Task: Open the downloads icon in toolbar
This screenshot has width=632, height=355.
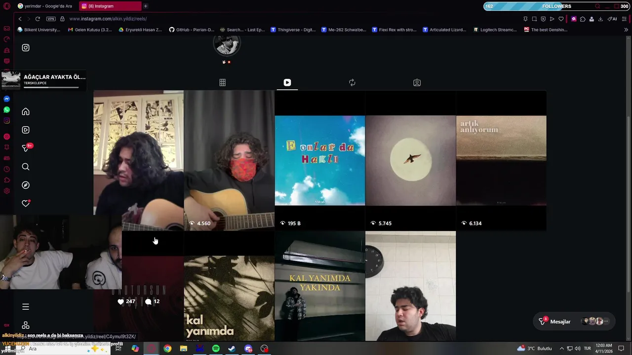Action: (600, 19)
